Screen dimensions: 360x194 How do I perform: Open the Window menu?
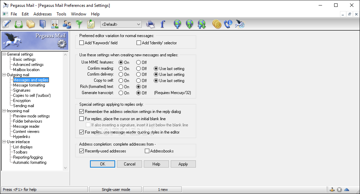(x=79, y=14)
